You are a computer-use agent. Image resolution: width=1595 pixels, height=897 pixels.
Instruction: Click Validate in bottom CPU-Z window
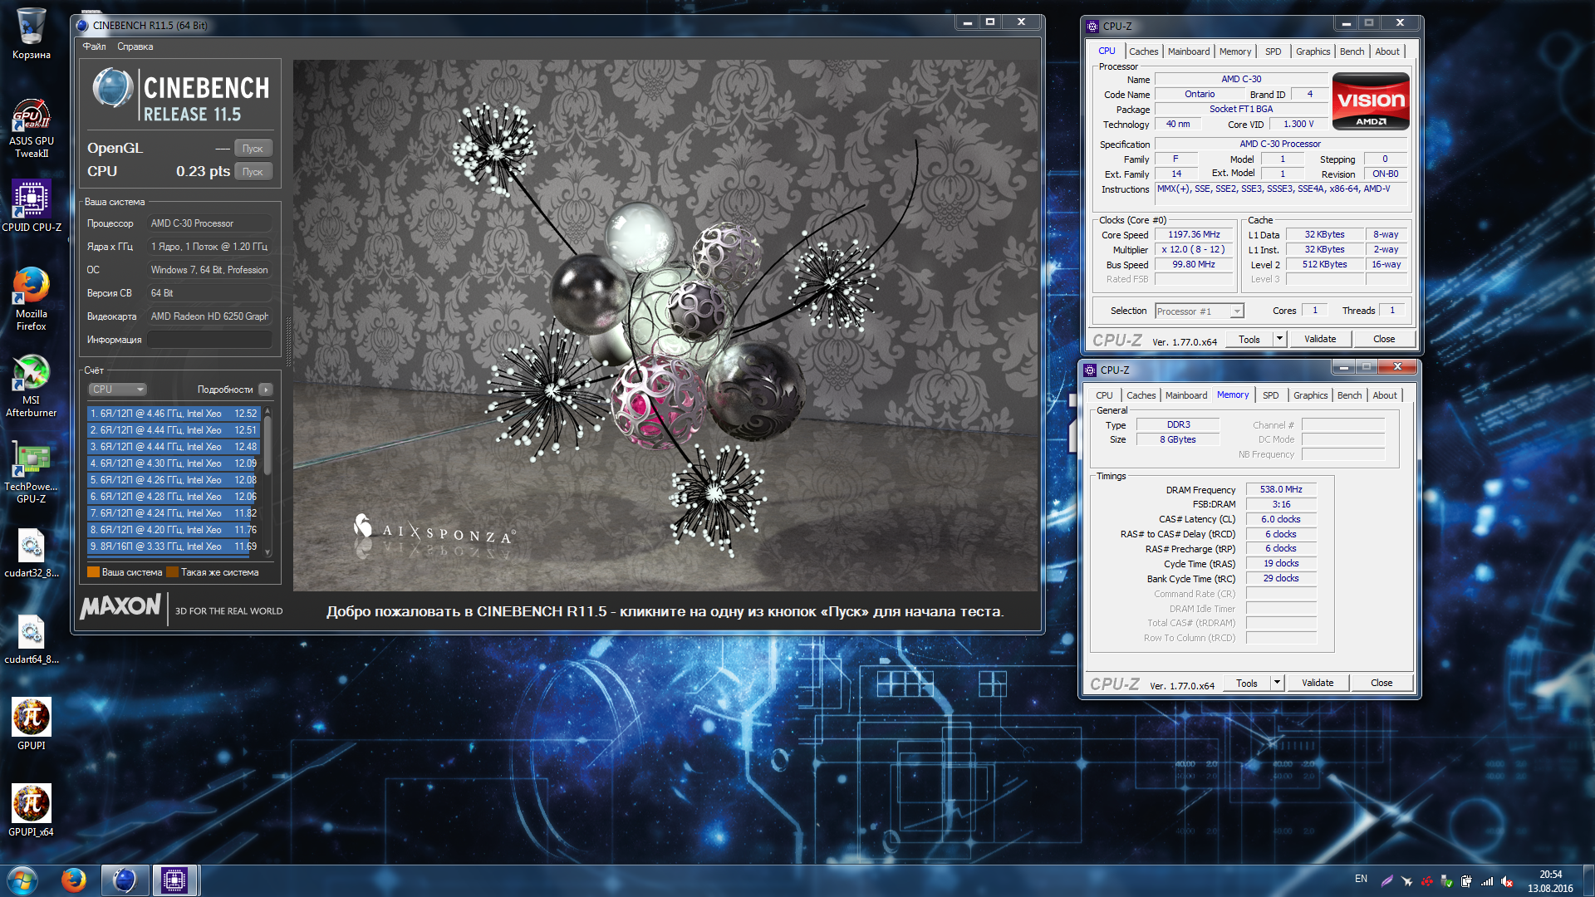click(x=1317, y=683)
